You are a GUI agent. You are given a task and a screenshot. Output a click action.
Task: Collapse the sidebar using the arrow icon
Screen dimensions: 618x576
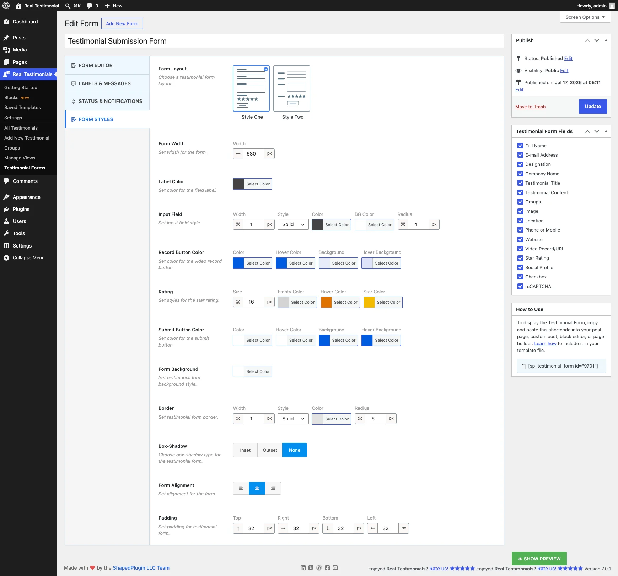[6, 258]
